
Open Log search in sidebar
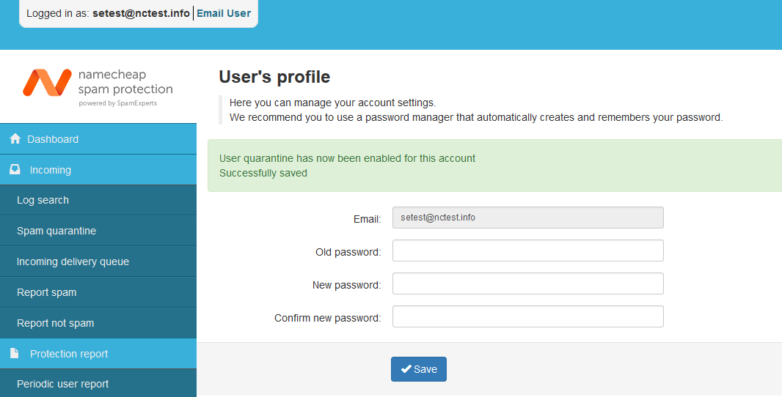pos(98,200)
